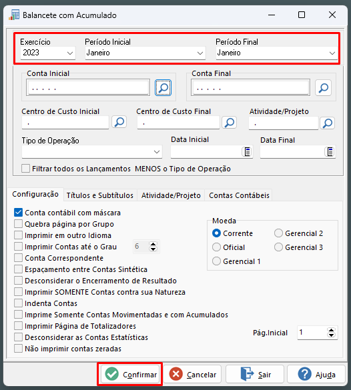Switch to Títulos e Subtítulos tab
This screenshot has height=390, width=351.
[100, 195]
